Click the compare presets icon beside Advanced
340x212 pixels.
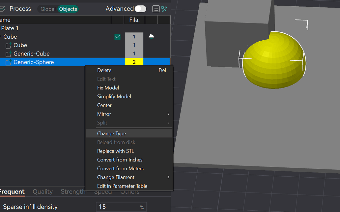(x=164, y=9)
